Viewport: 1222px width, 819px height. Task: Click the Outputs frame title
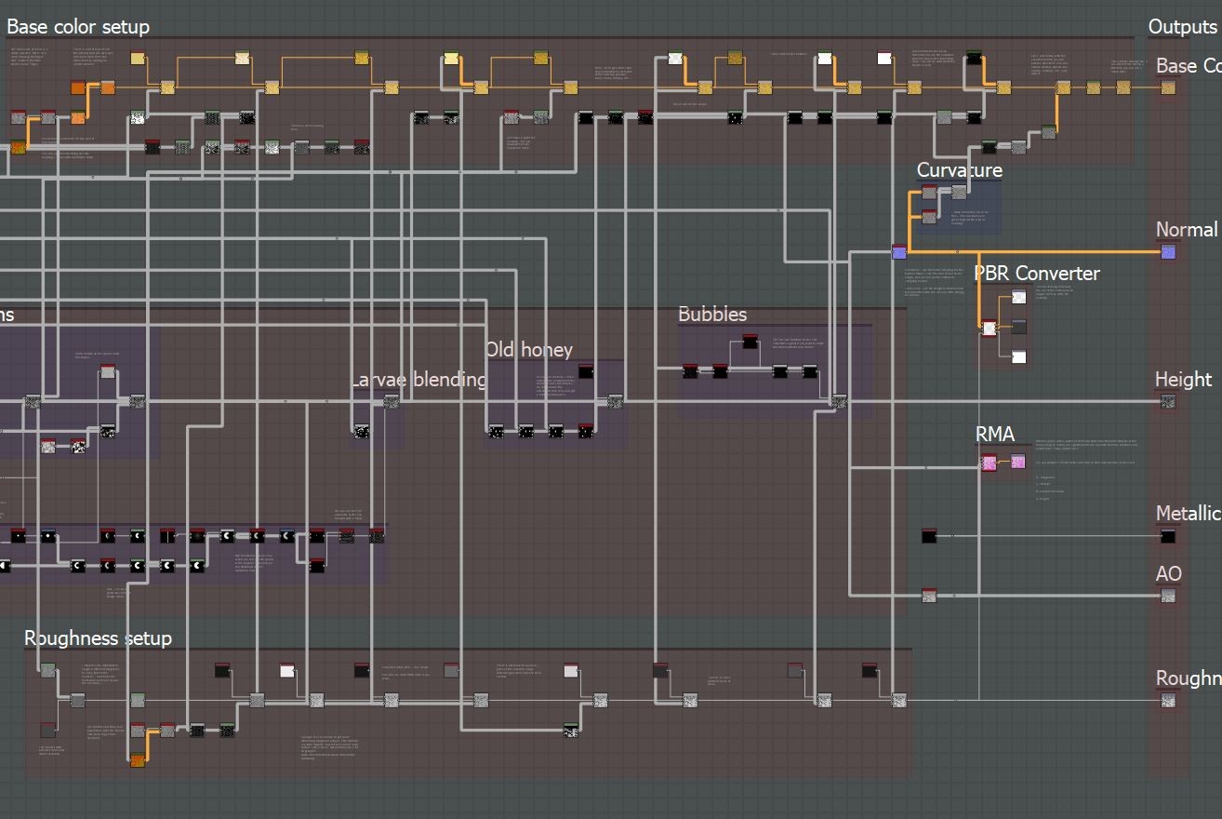point(1182,27)
